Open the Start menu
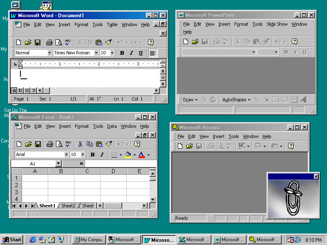This screenshot has width=327, height=245. 12,240
